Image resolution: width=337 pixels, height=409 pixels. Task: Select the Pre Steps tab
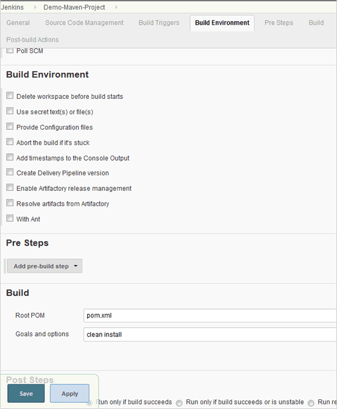point(279,23)
